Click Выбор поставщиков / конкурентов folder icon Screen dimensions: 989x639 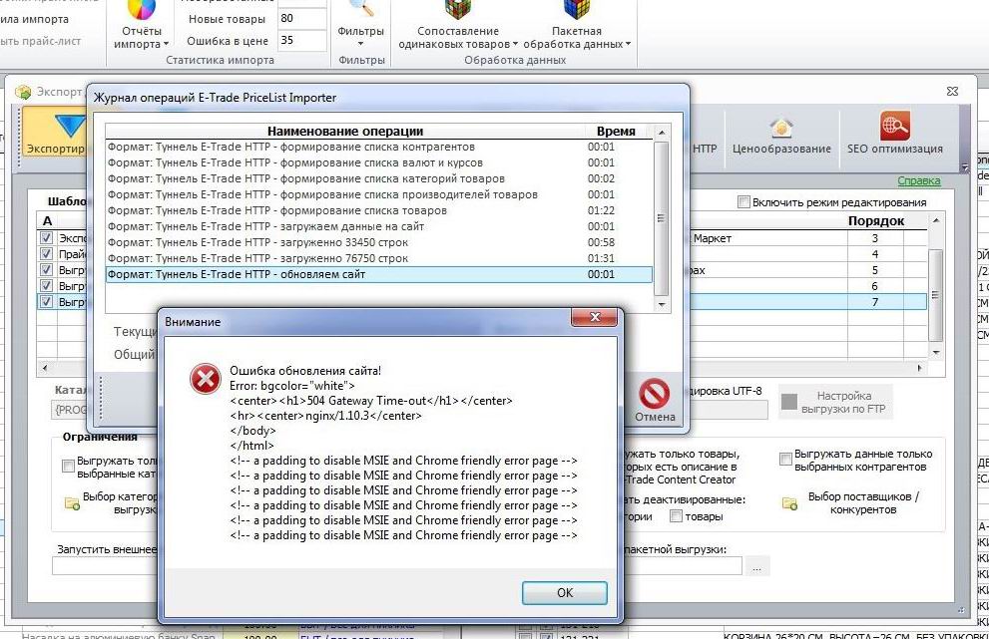[x=789, y=502]
